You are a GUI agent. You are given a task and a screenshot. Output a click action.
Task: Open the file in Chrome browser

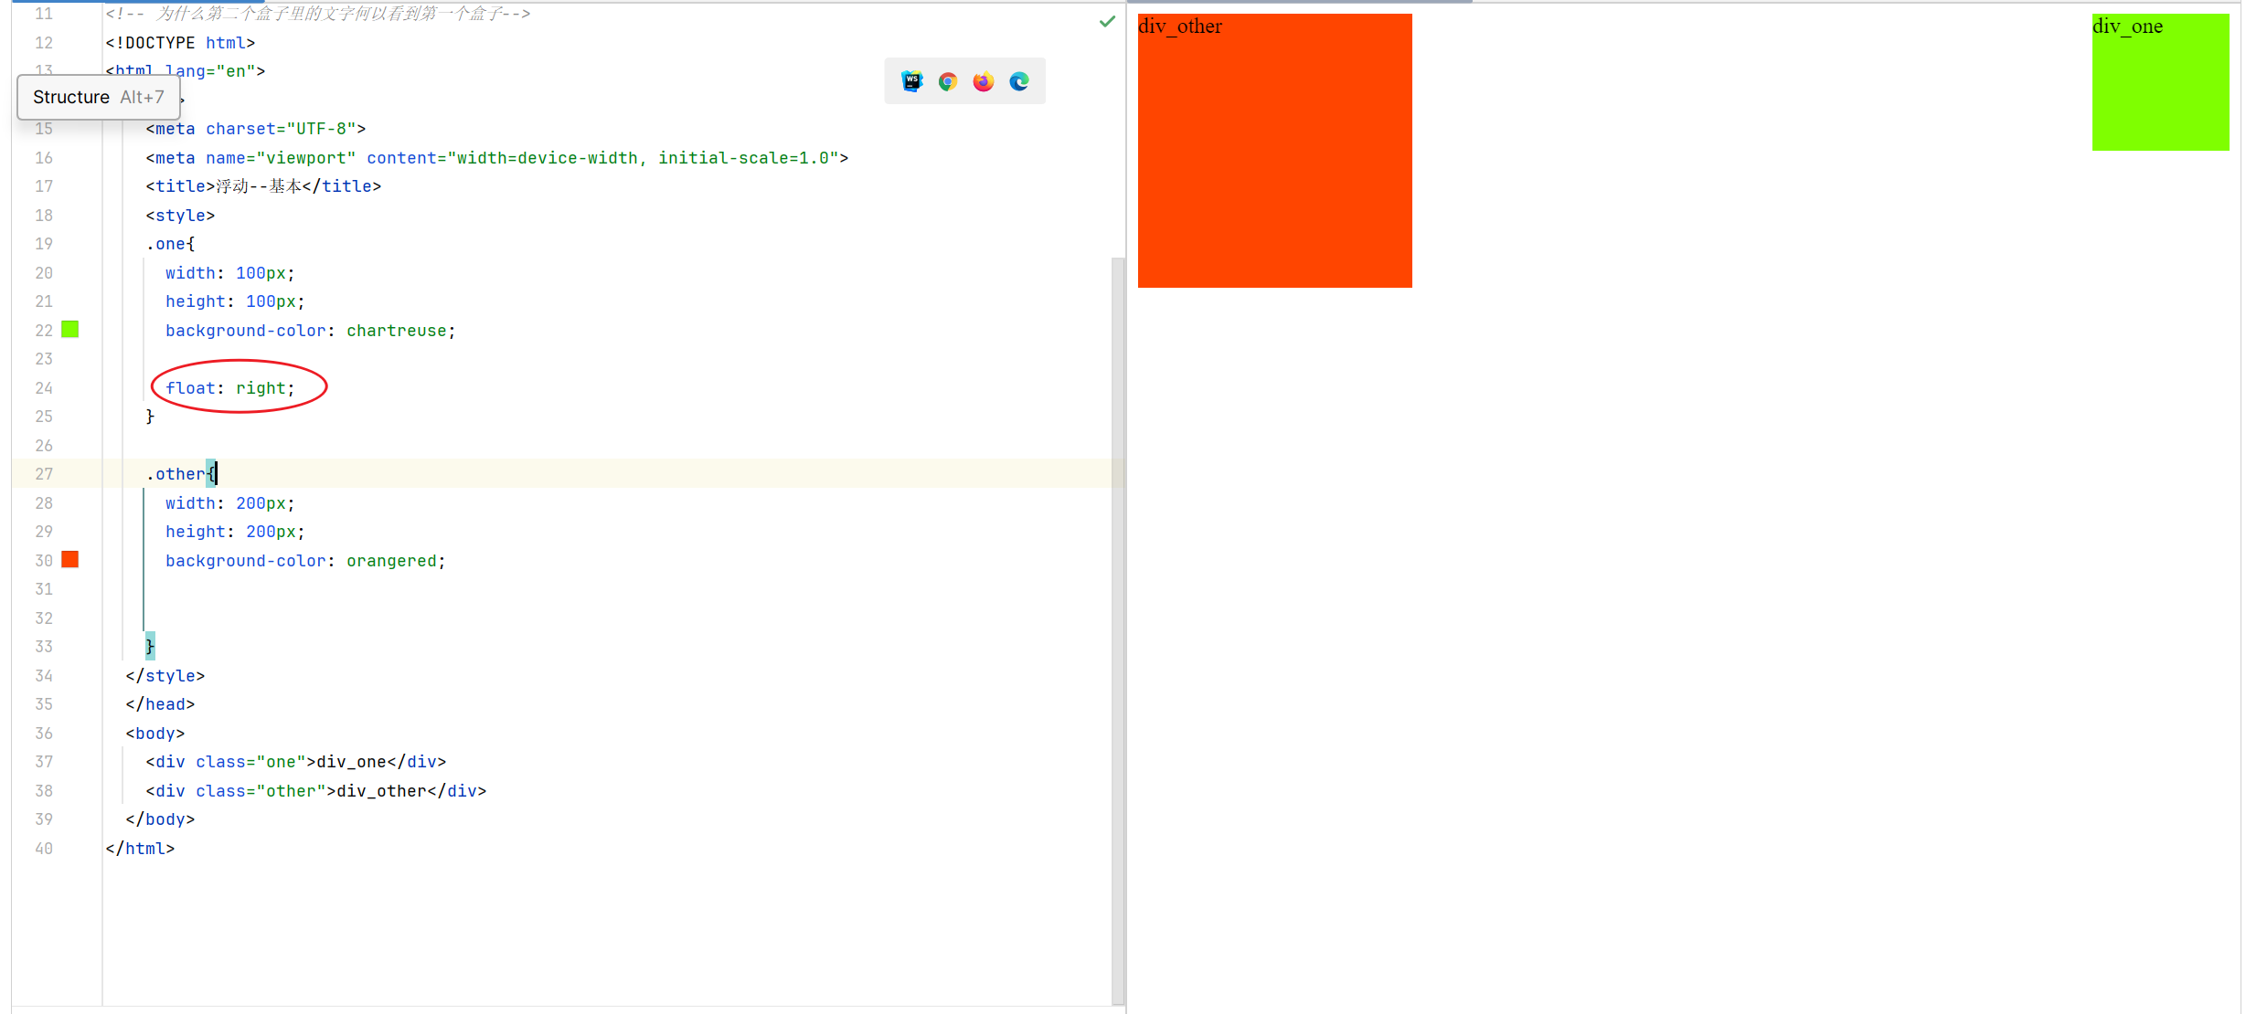948,82
